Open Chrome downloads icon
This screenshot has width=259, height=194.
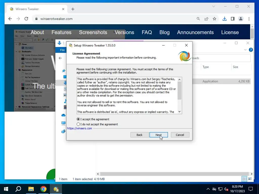click(225, 19)
